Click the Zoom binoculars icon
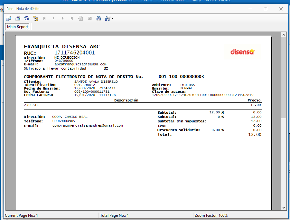290x220 pixels. tap(108, 18)
